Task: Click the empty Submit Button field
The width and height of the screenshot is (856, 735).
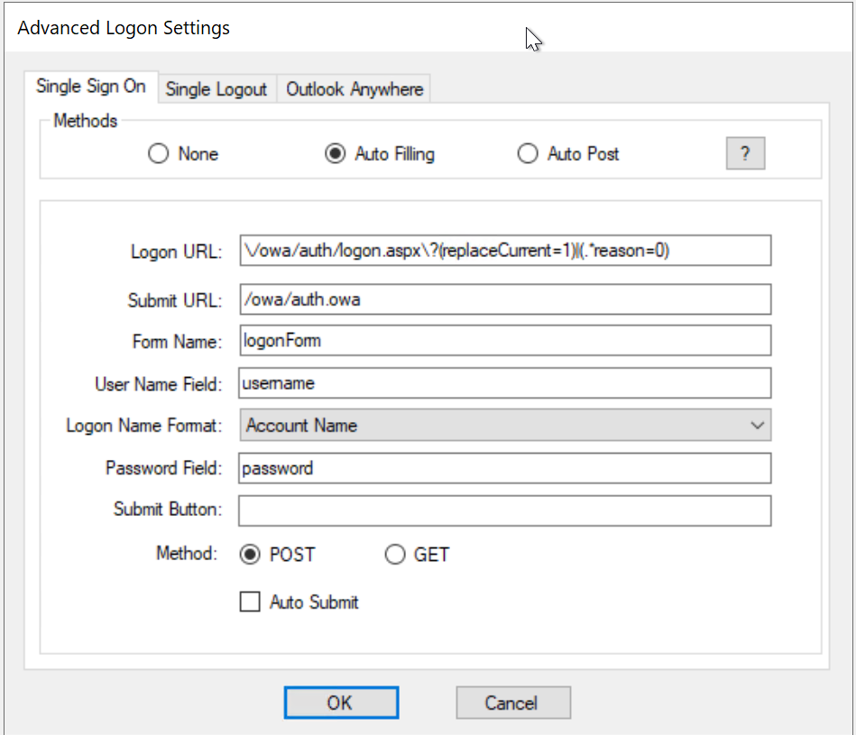Action: click(x=505, y=510)
